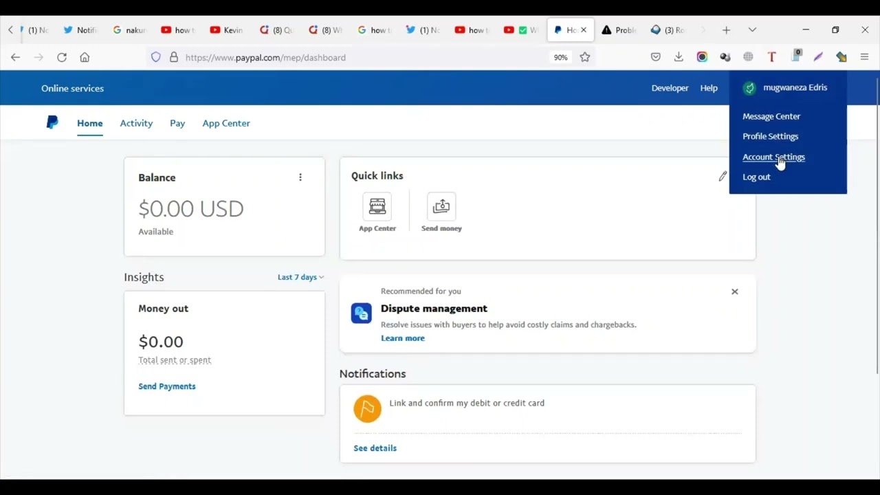Open the browser downloads icon

(679, 57)
